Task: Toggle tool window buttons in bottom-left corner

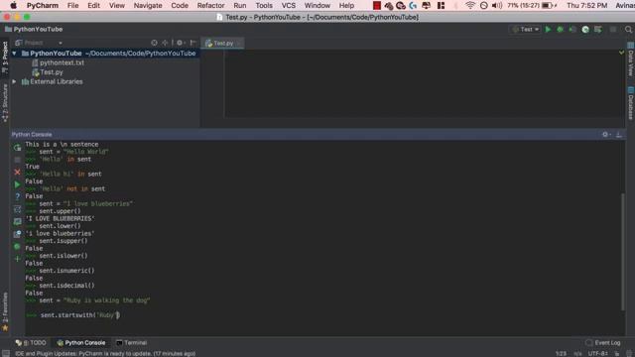Action: [6, 353]
